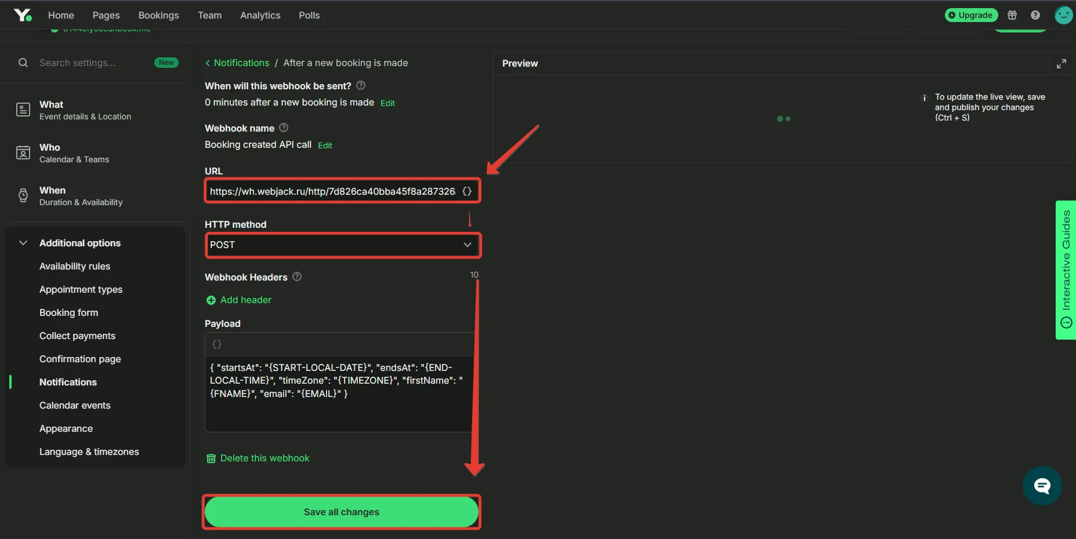Open the Pages menu
This screenshot has height=539, width=1076.
click(106, 15)
